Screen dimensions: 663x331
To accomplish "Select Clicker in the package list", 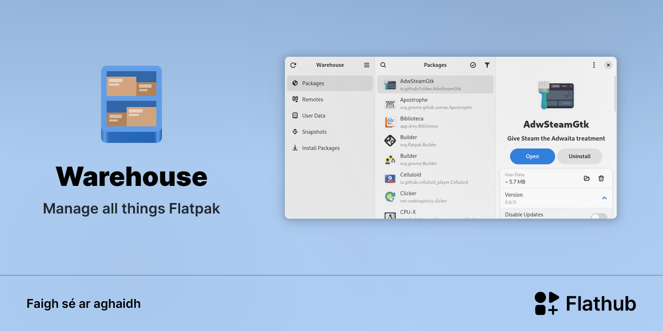I will (435, 197).
